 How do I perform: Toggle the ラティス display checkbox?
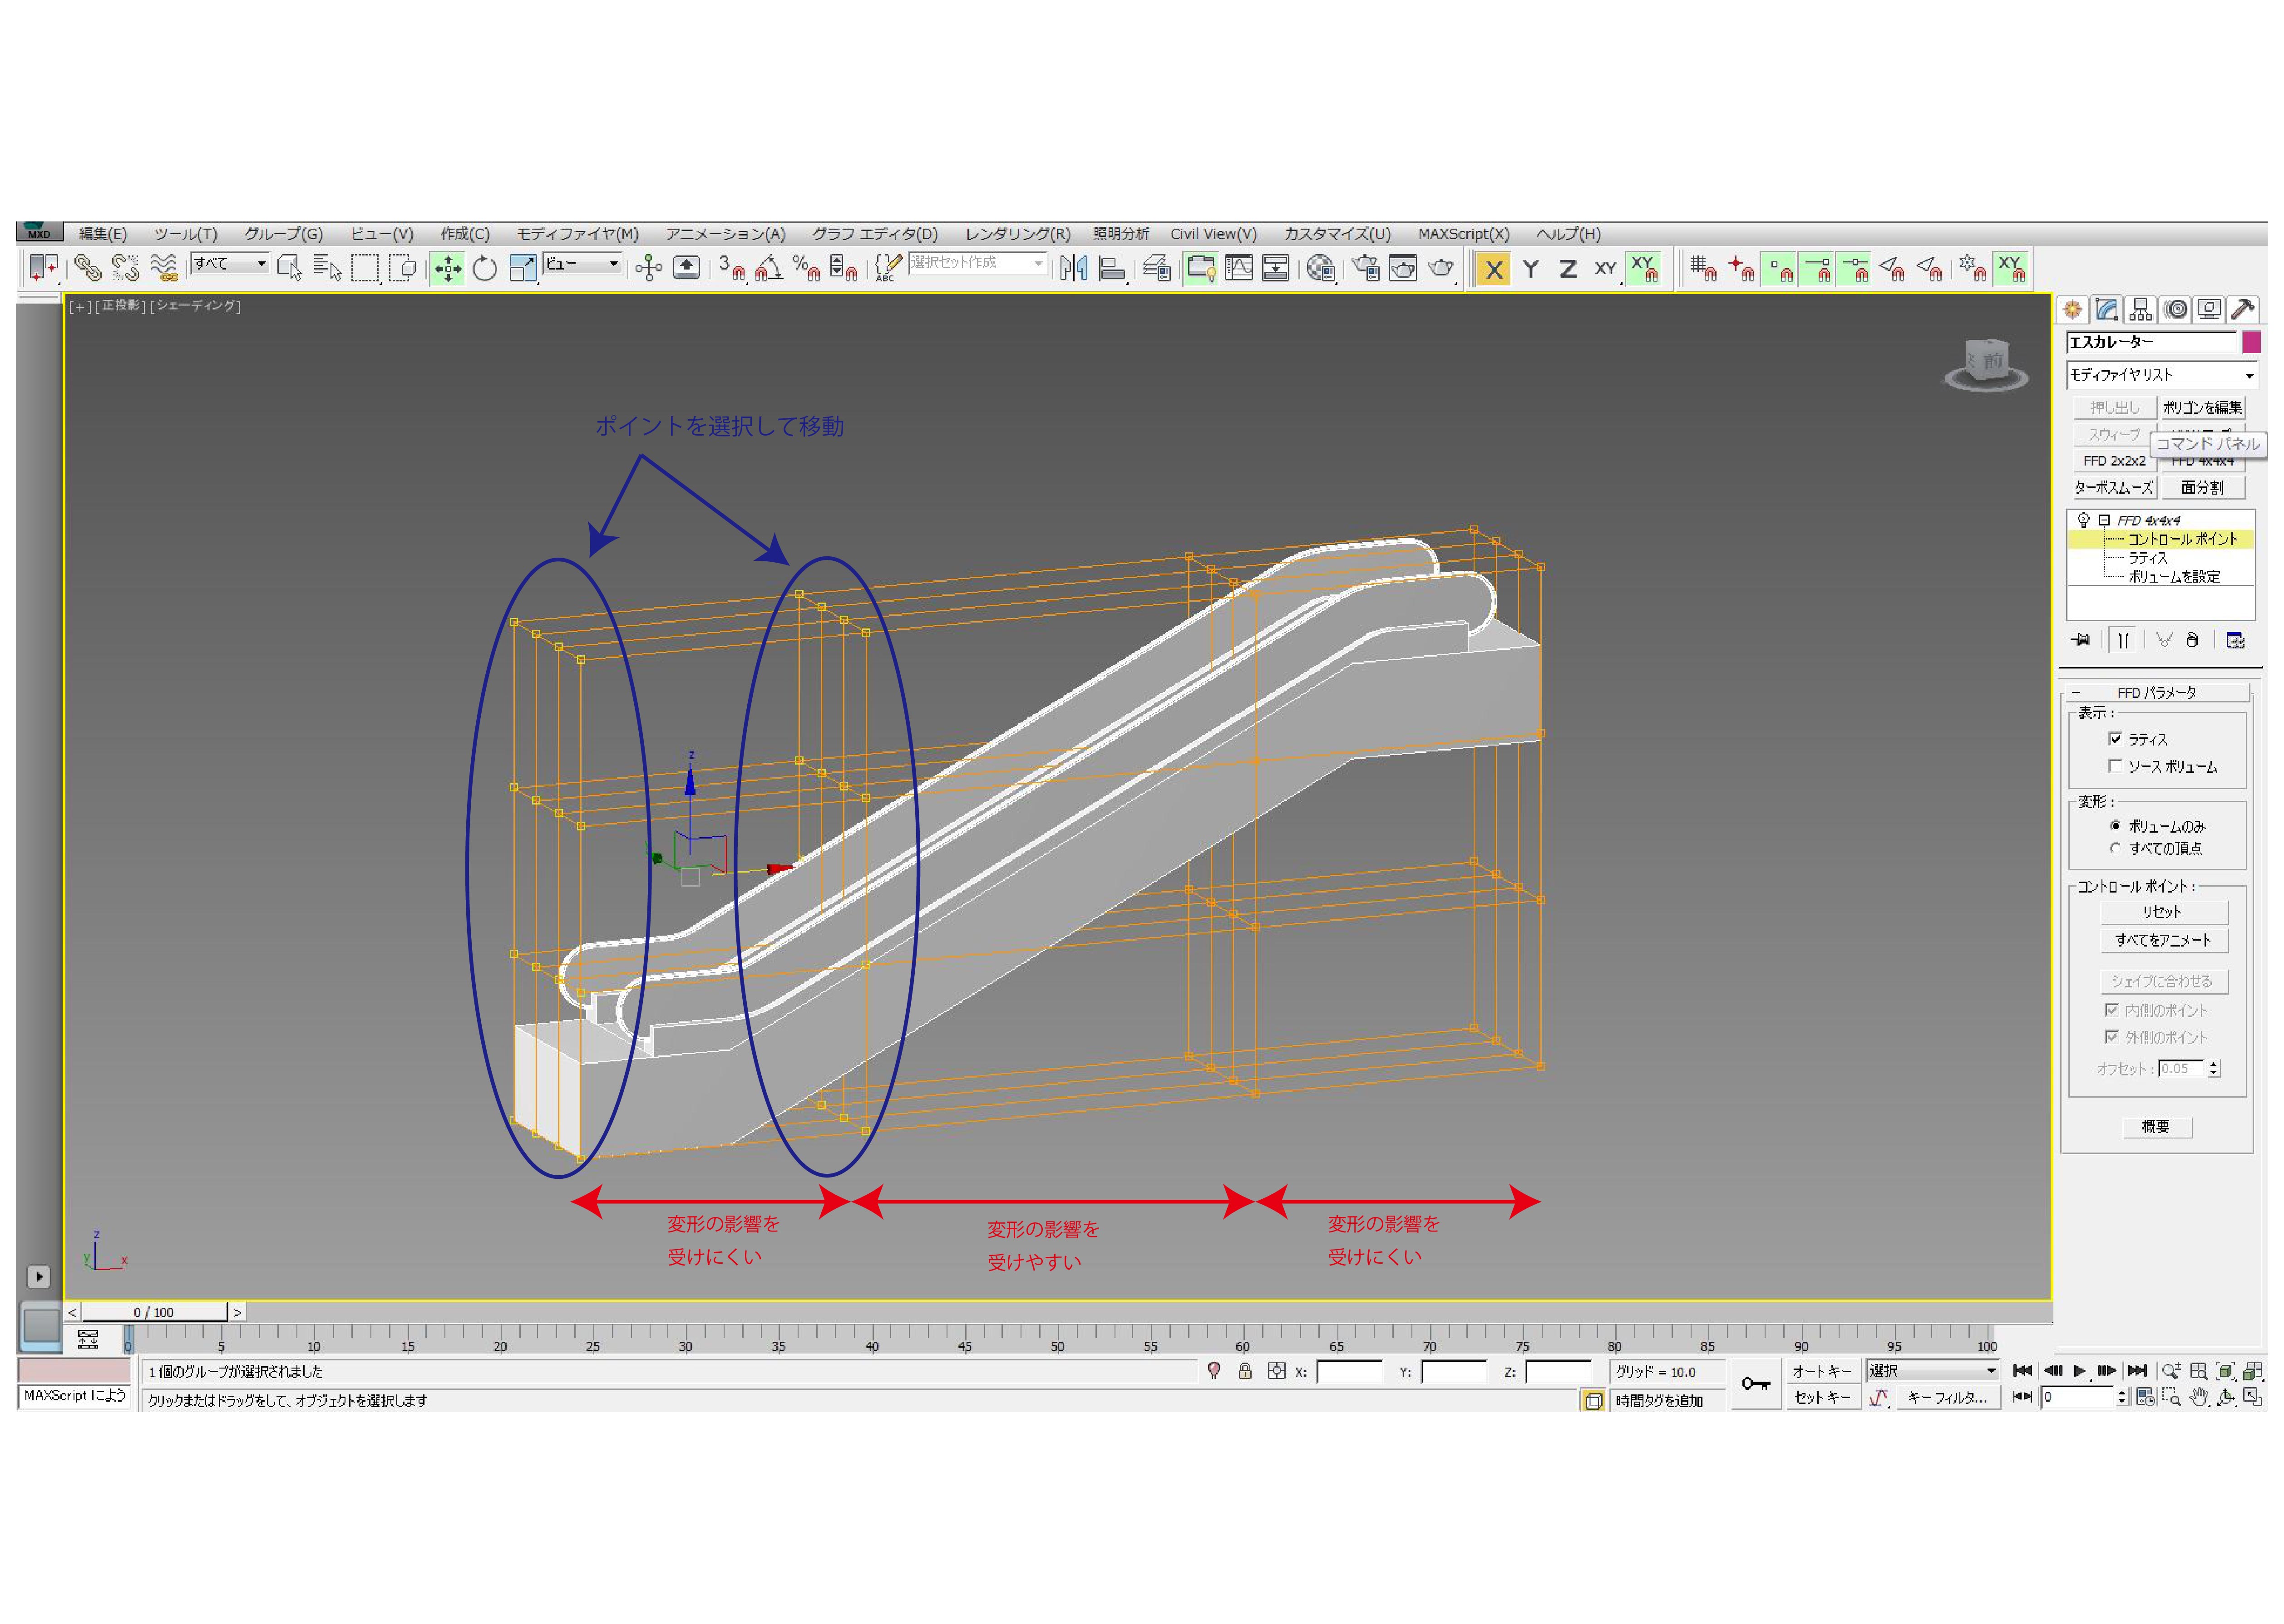coord(2115,739)
